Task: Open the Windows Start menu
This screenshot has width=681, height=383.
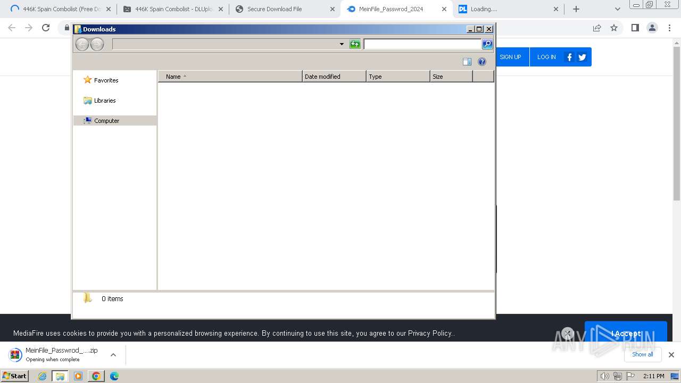Action: (x=14, y=376)
